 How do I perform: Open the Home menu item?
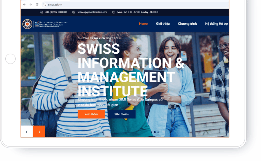(143, 24)
